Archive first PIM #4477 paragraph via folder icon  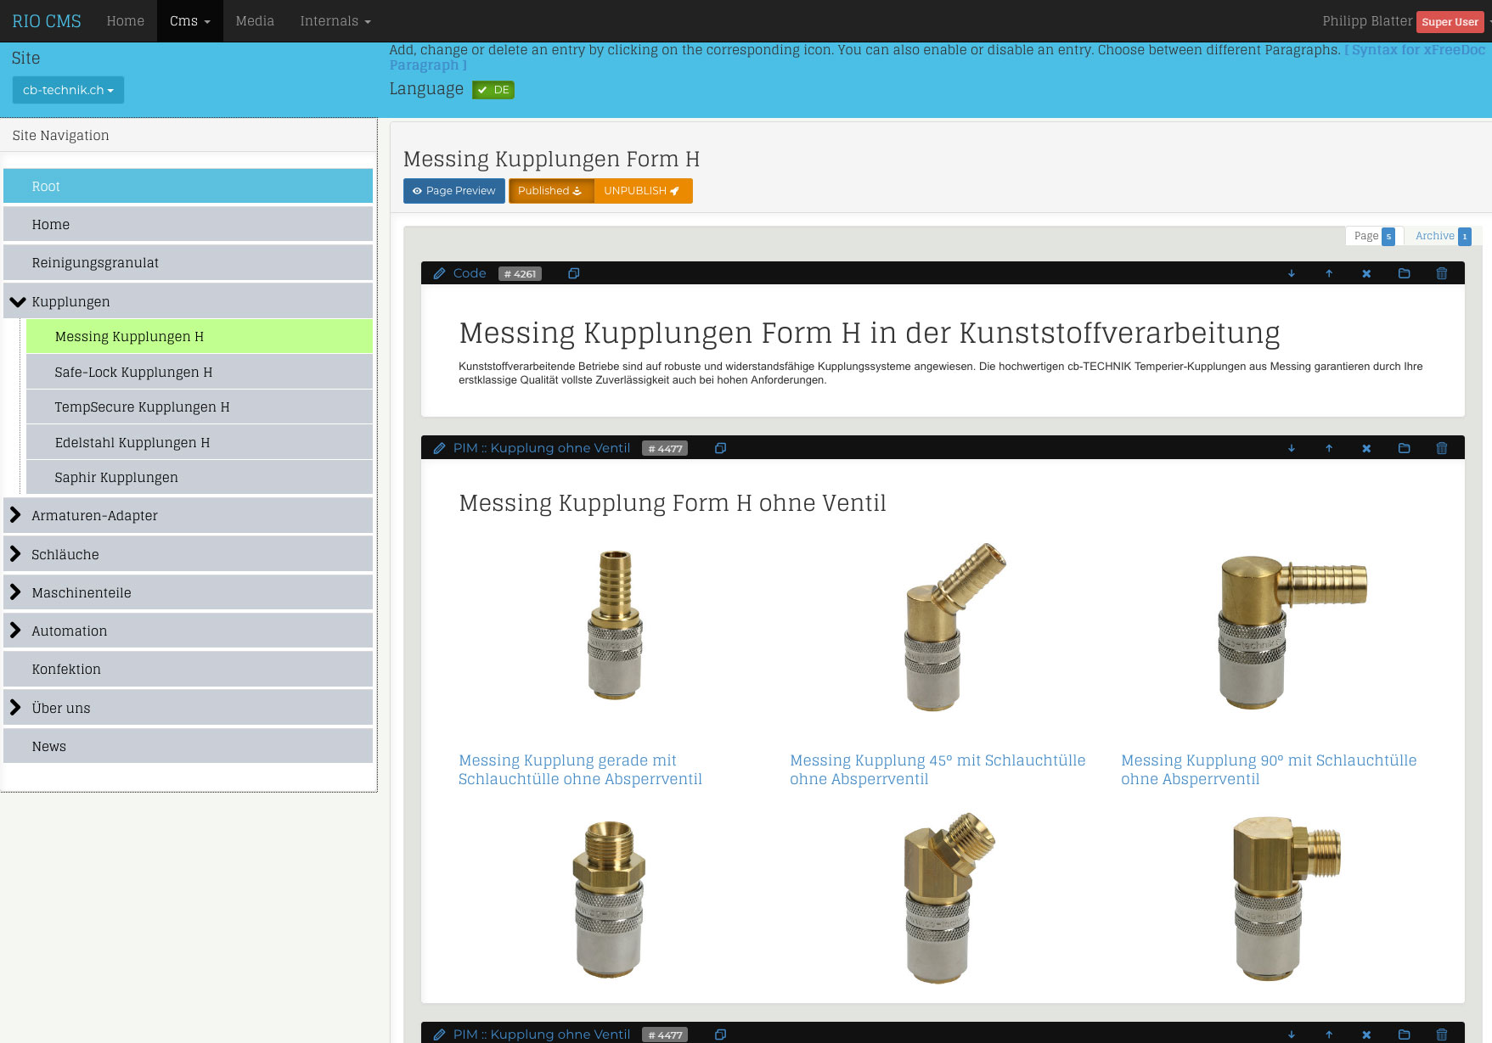[1404, 448]
